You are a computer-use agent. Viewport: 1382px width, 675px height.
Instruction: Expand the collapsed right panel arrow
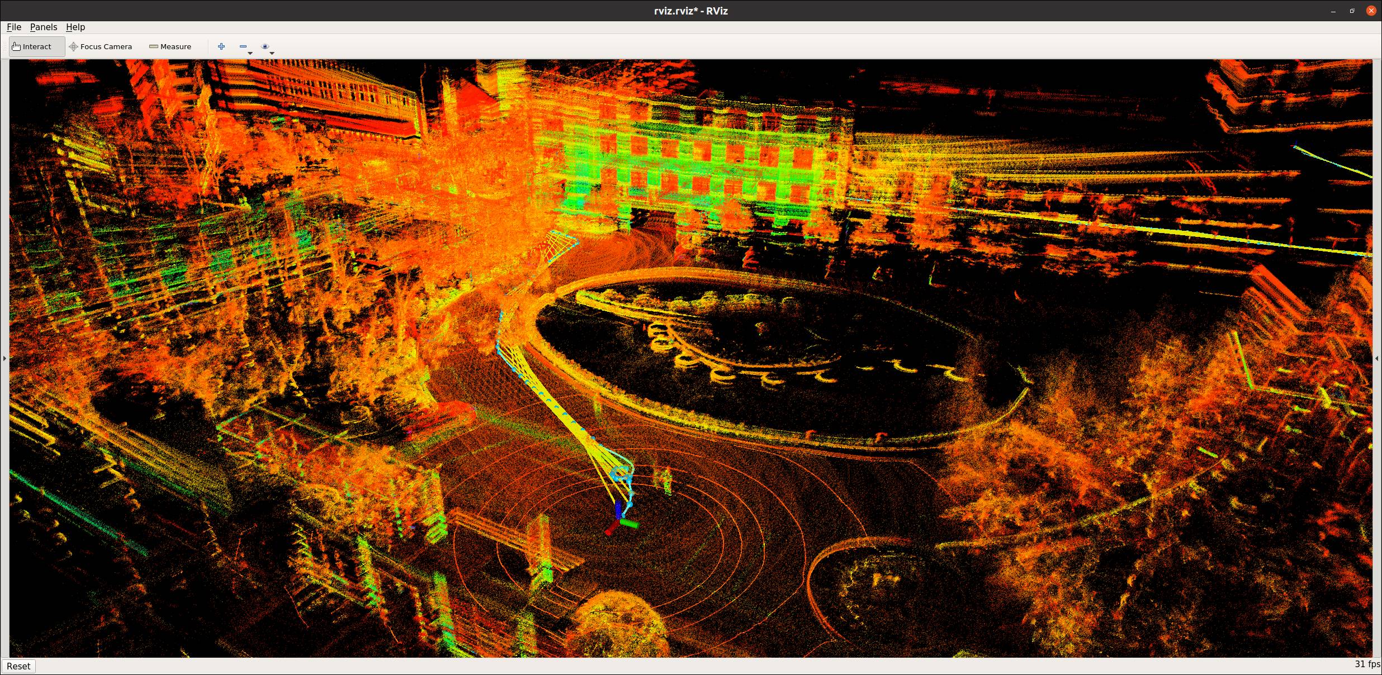tap(1378, 359)
